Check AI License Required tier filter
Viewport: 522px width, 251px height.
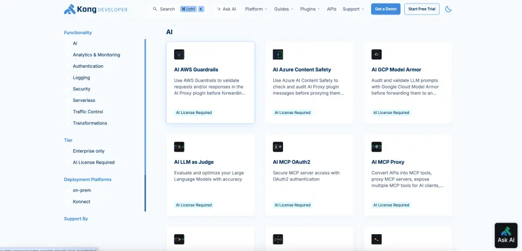pyautogui.click(x=68, y=163)
